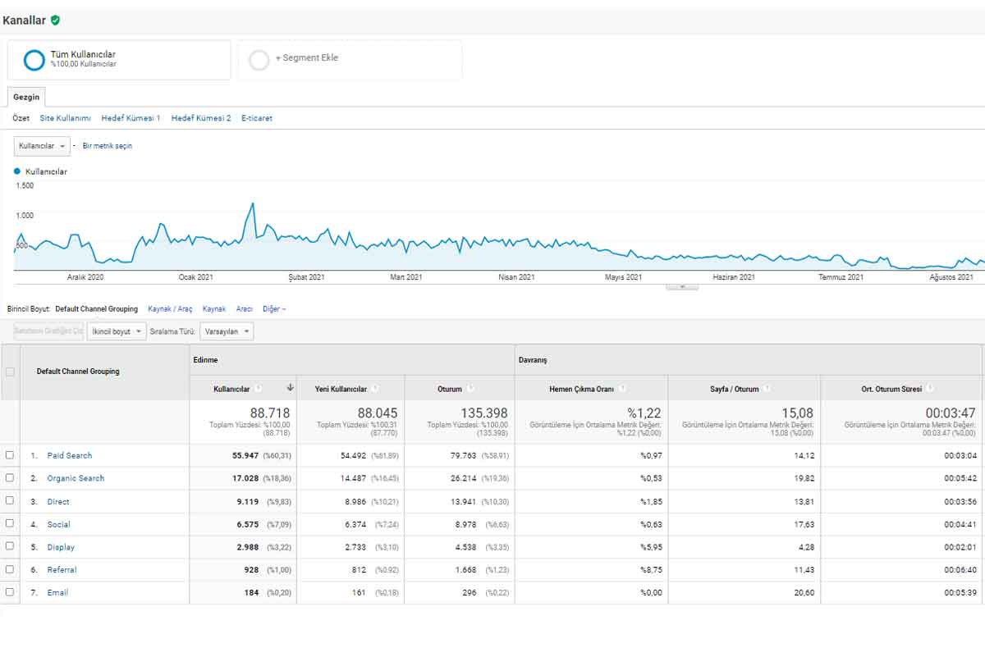Check the Display row checkbox
Screen dimensions: 985x657
[x=10, y=546]
